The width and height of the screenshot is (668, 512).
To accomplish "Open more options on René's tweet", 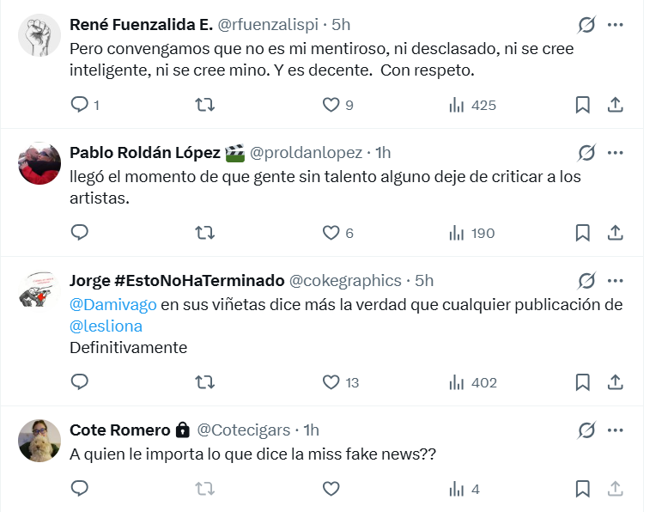I will click(615, 25).
